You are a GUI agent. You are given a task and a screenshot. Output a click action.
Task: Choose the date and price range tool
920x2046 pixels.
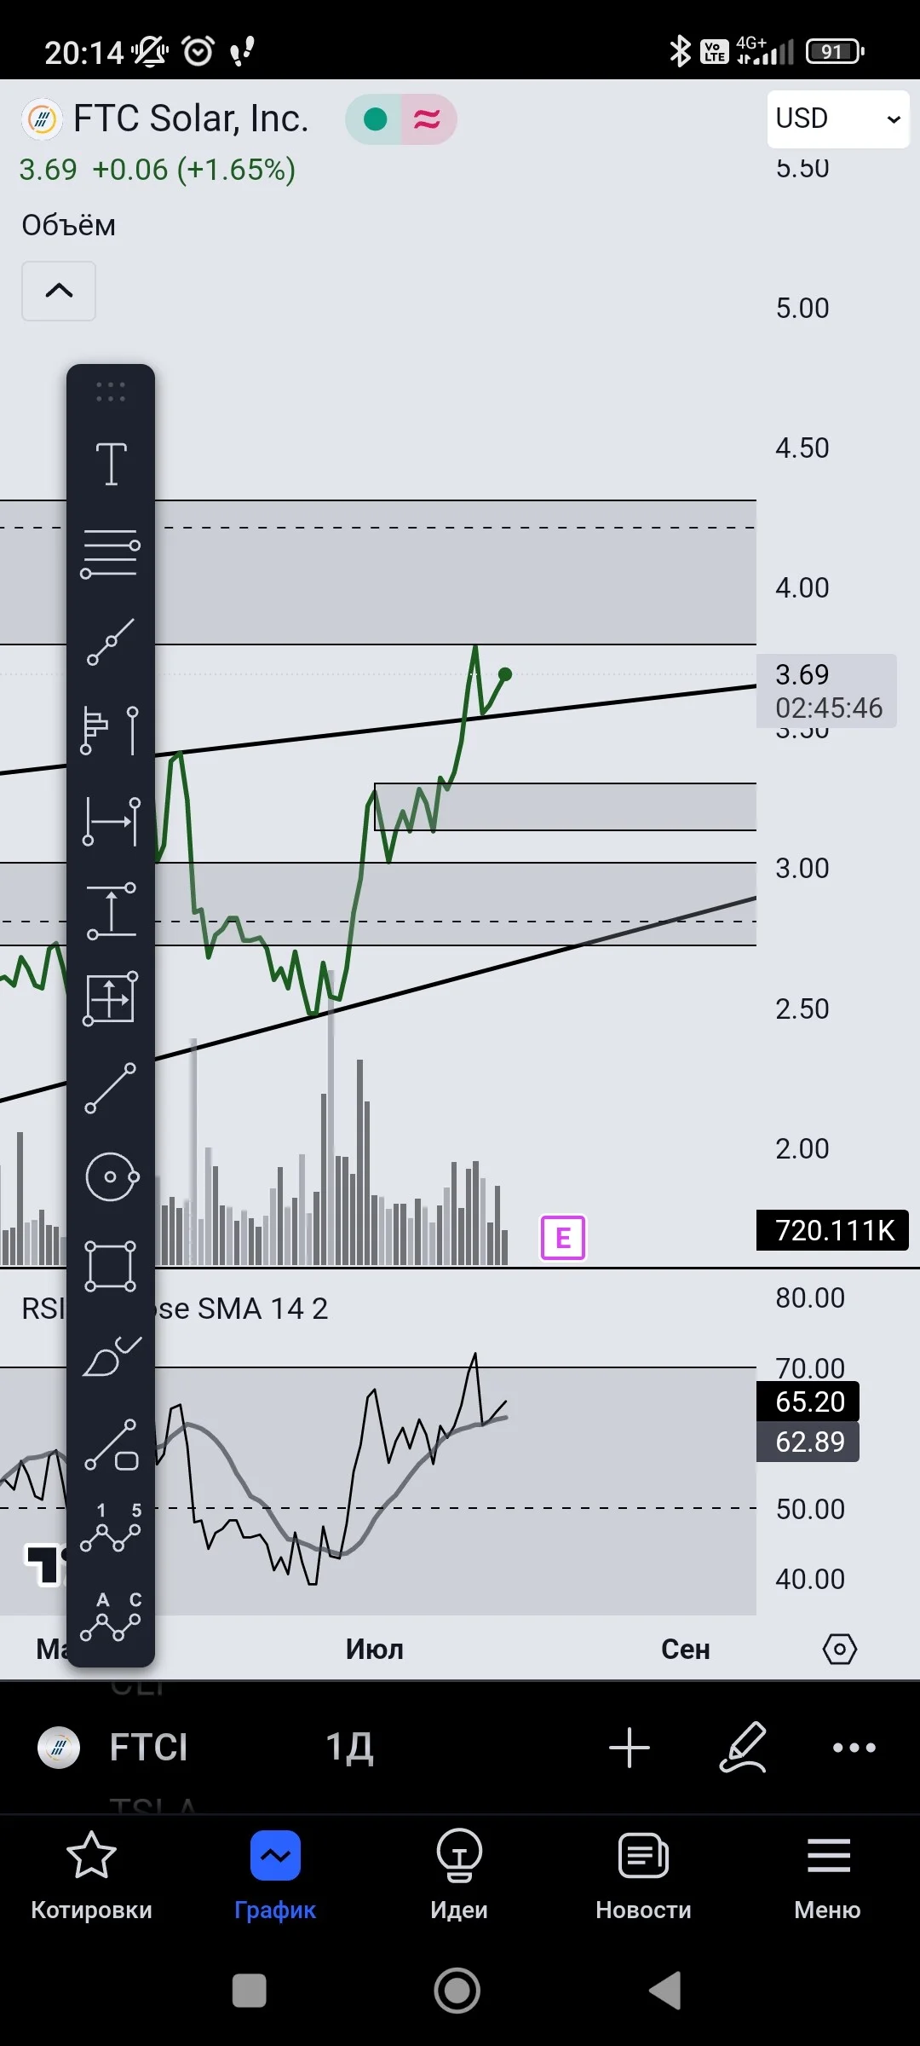[111, 998]
